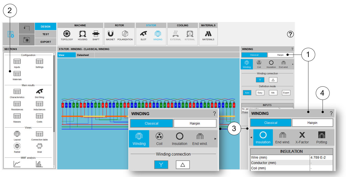Image resolution: width=346 pixels, height=177 pixels.
Task: Open the TEST mode tab
Action: [45, 34]
